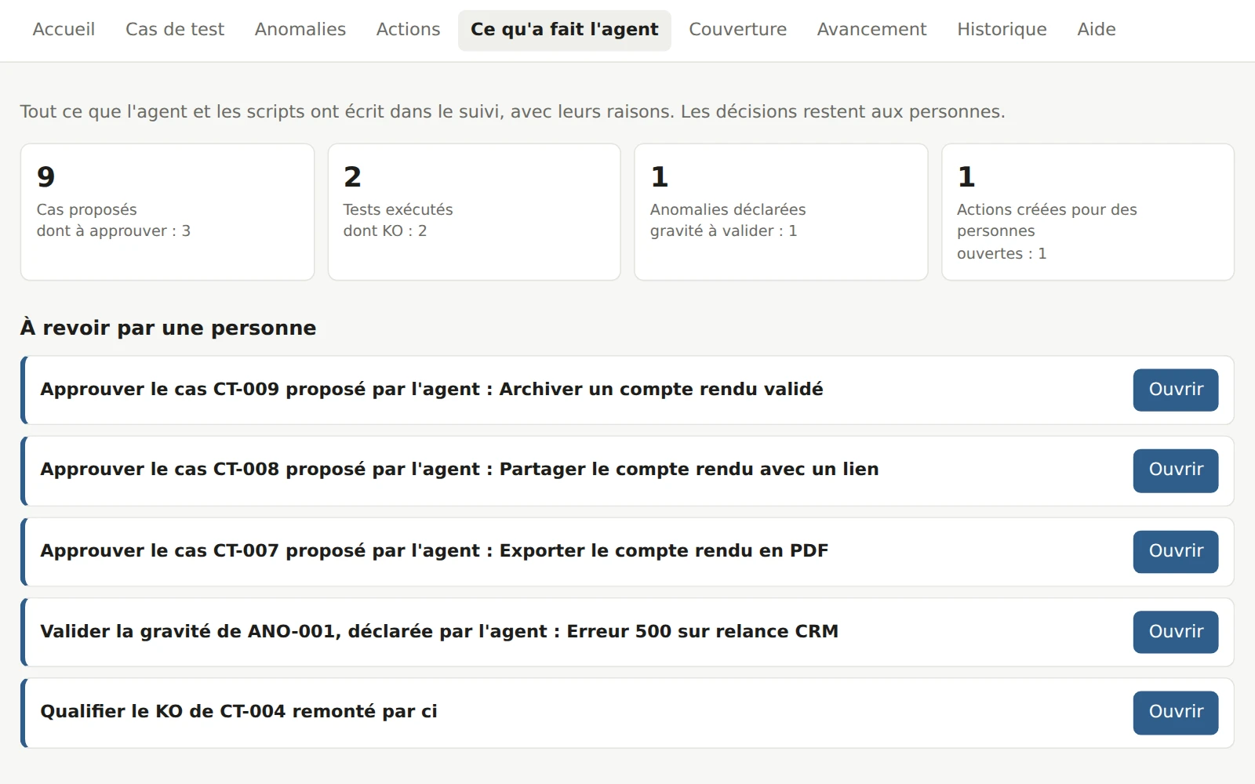
Task: Click the Cas proposés summary card
Action: 167,212
